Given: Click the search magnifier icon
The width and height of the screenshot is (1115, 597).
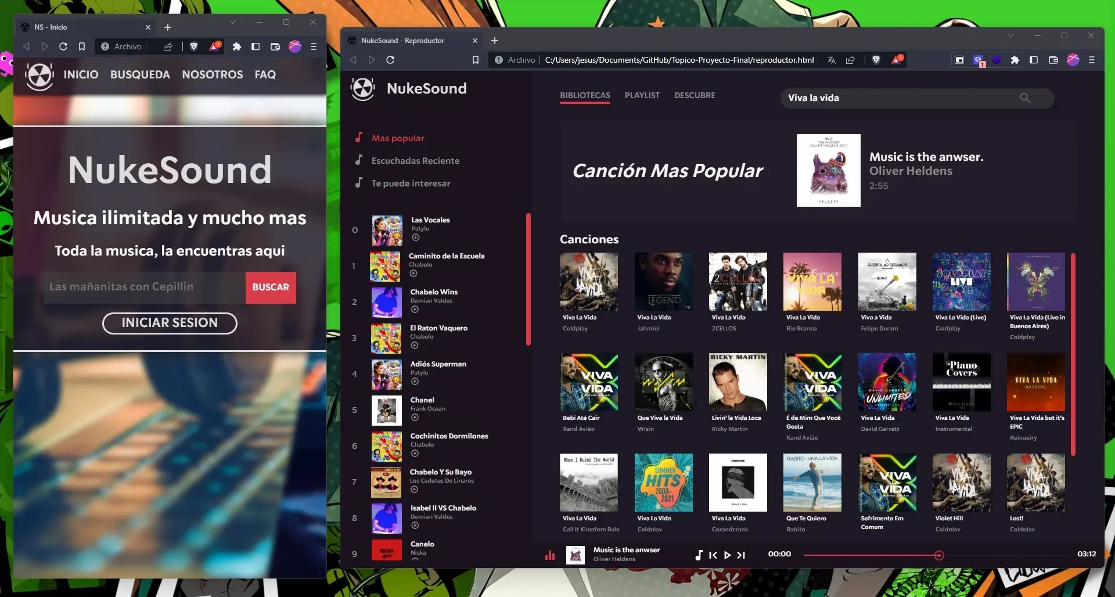Looking at the screenshot, I should [1025, 98].
